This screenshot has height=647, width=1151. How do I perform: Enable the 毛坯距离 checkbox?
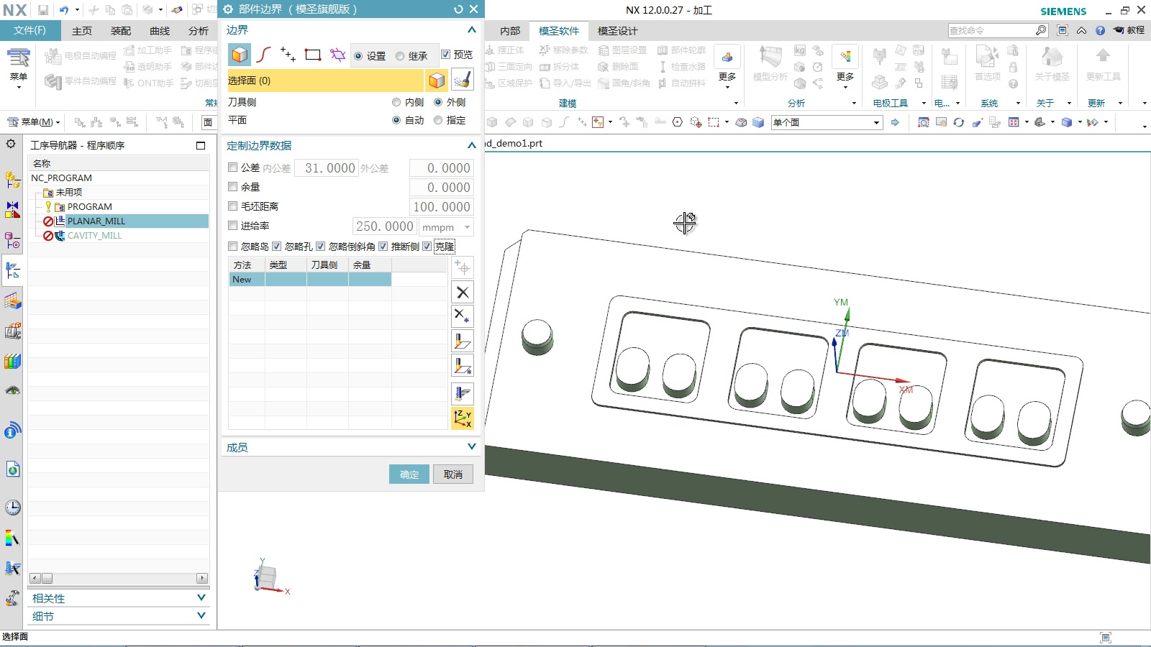click(x=232, y=206)
